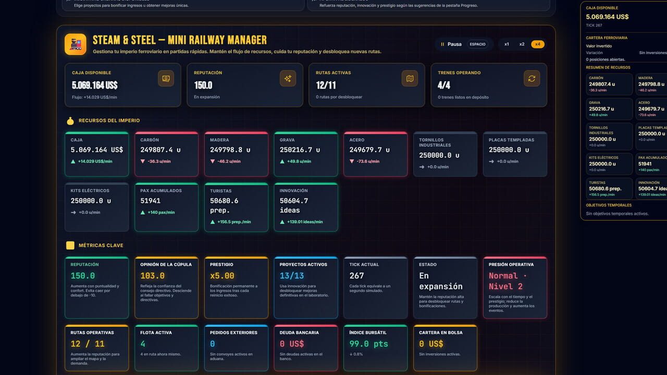Click the map icon in Rutas Activas card
Viewport: 667px width, 375px height.
coord(410,79)
